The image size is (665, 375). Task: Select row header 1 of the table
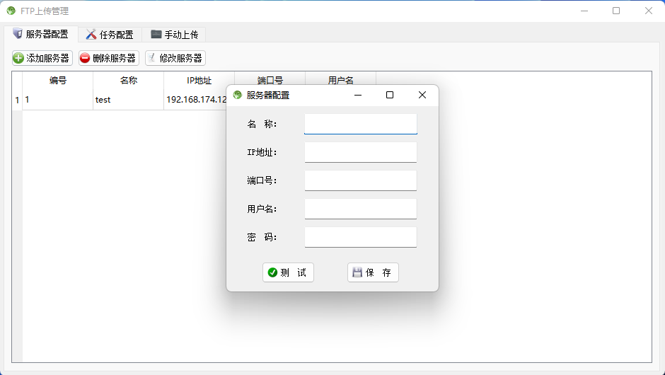coord(17,100)
